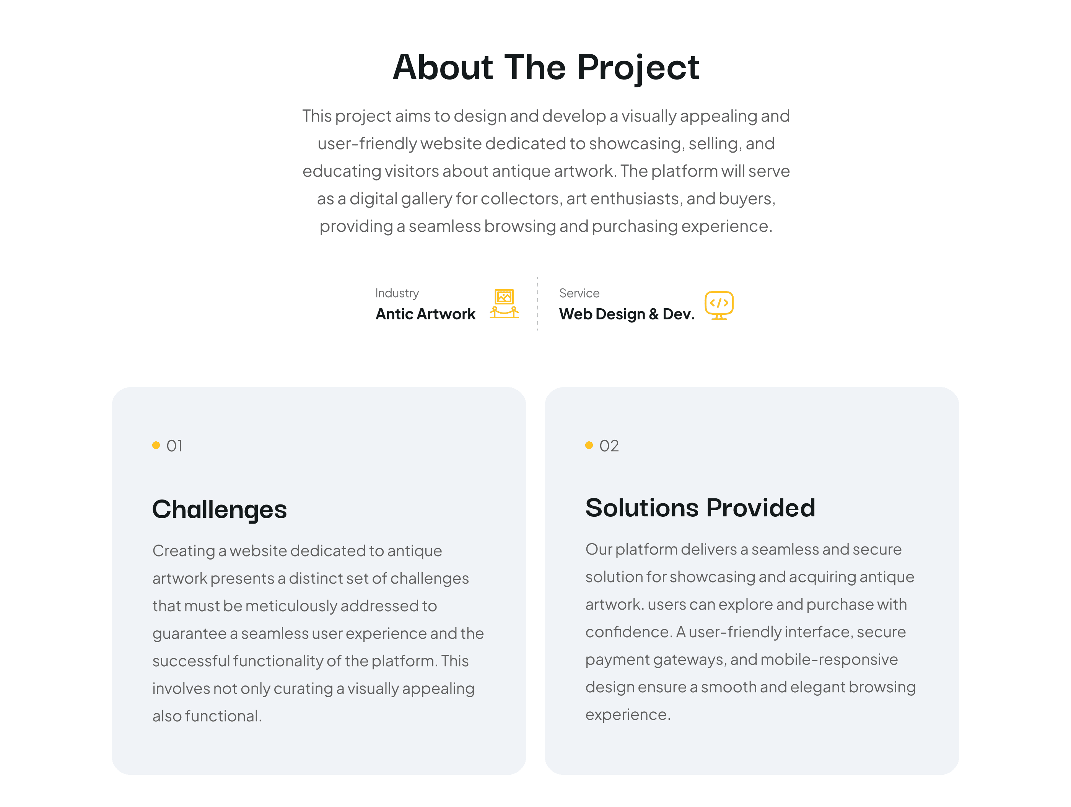Click the yellow dot next to 02
Image resolution: width=1071 pixels, height=807 pixels.
[589, 445]
